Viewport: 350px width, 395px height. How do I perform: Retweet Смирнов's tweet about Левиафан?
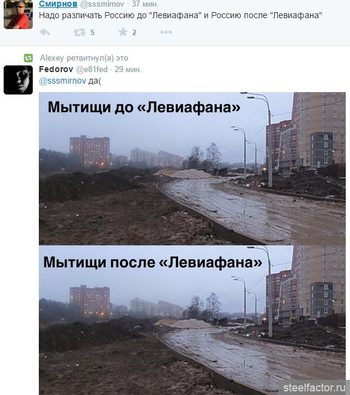(x=79, y=32)
